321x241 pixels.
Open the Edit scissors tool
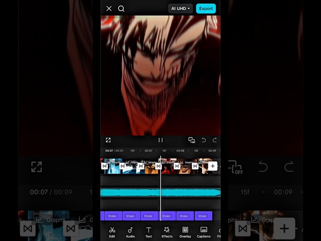click(112, 232)
